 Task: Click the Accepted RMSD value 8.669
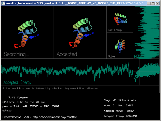tap(130, 111)
